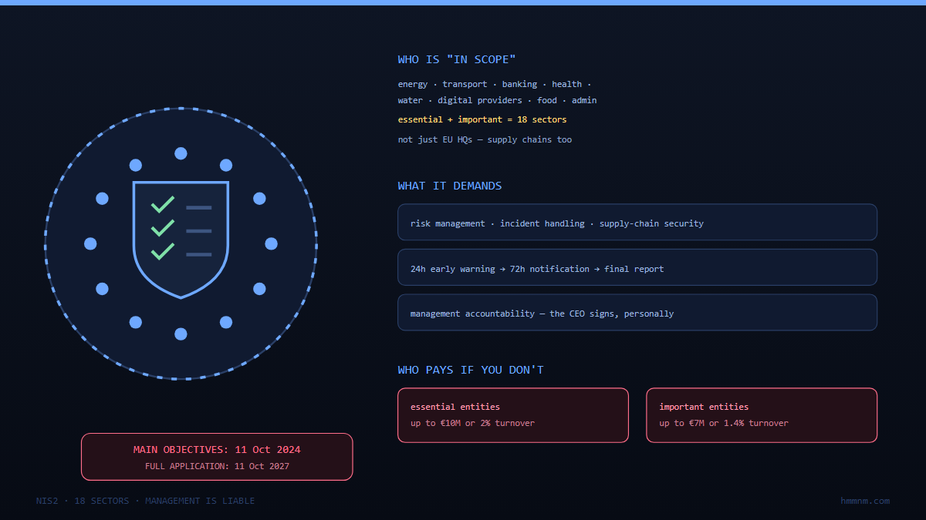Screen dimensions: 926x520
Task: Click the top green checkmark in shield
Action: click(x=163, y=204)
